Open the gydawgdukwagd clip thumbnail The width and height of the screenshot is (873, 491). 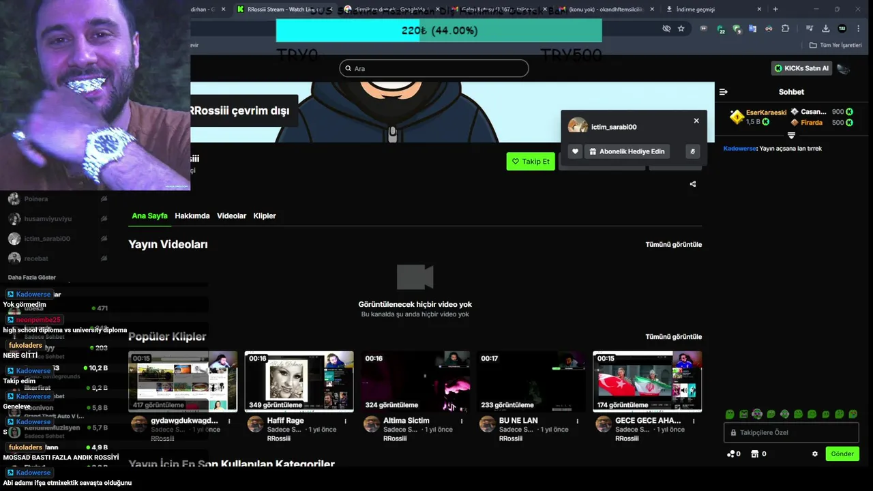[183, 381]
